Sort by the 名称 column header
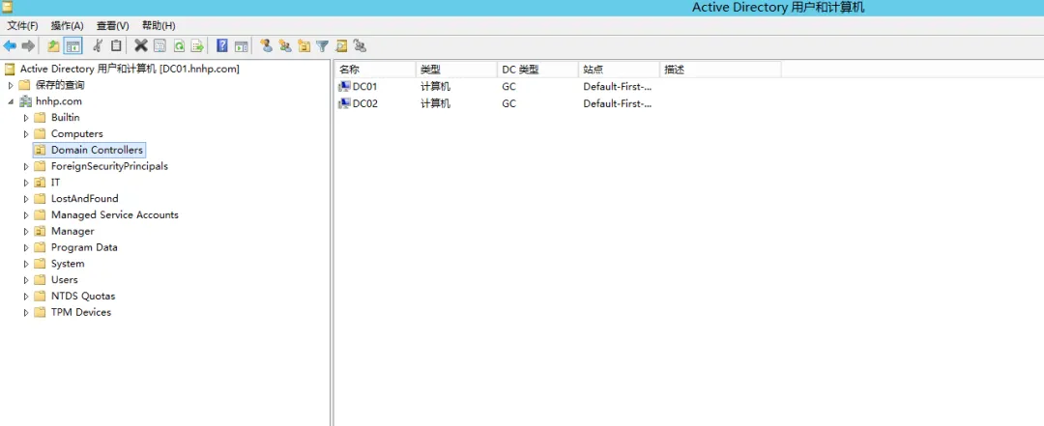This screenshot has width=1044, height=426. point(375,70)
